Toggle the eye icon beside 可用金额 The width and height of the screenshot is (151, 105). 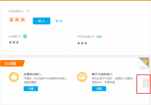(28, 11)
